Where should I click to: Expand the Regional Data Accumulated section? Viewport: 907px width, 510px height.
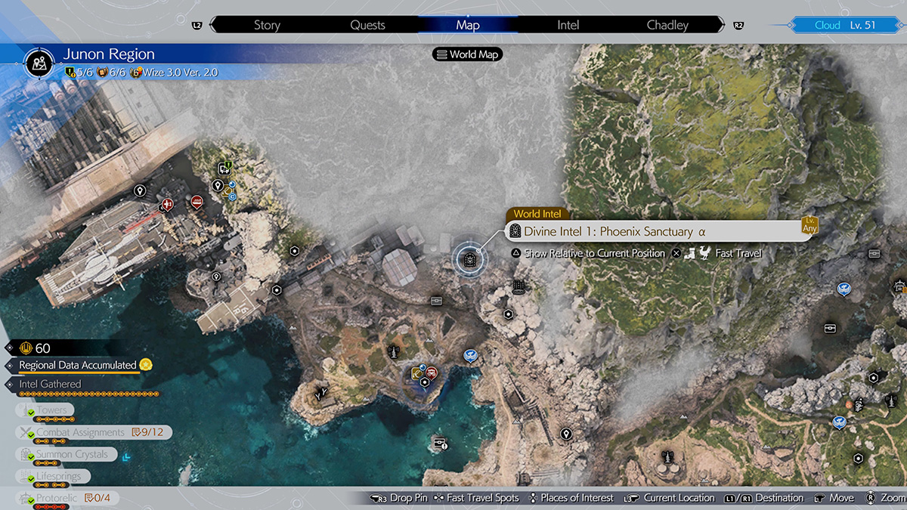[77, 365]
